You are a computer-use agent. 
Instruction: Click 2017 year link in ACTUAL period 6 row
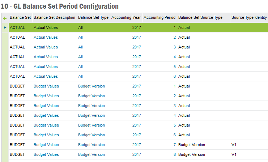click(136, 76)
